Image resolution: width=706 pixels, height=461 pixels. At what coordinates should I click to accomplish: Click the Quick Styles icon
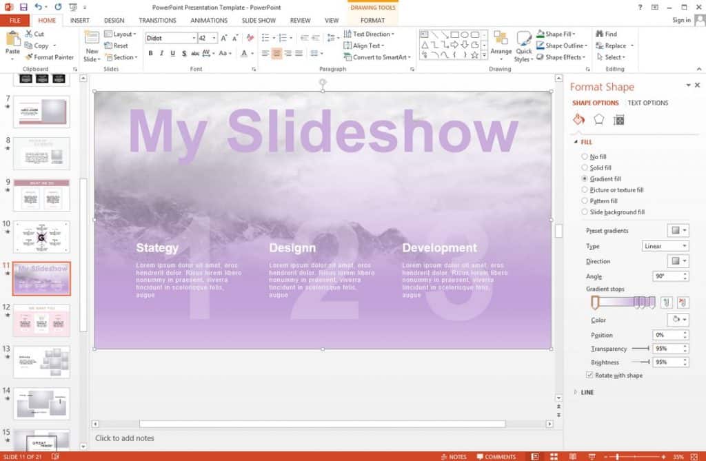[x=524, y=45]
